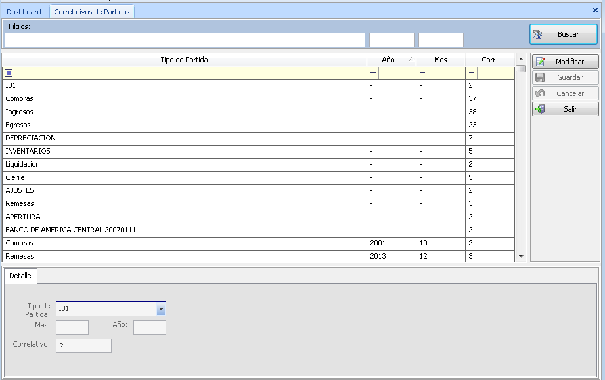Open the Tipo de Partida dropdown in Detalle
The image size is (605, 380).
pos(160,308)
